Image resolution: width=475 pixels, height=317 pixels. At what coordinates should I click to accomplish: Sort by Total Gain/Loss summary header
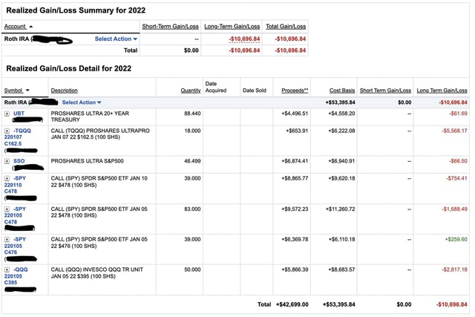click(286, 27)
